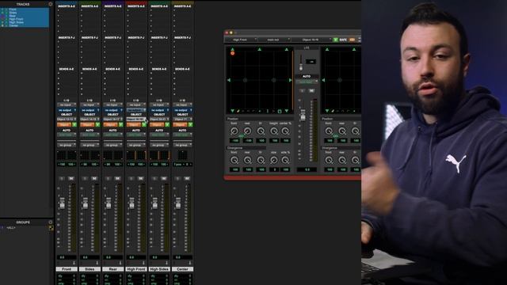The height and width of the screenshot is (285, 507).
Task: Solo the Front track
Action: pyautogui.click(x=62, y=178)
